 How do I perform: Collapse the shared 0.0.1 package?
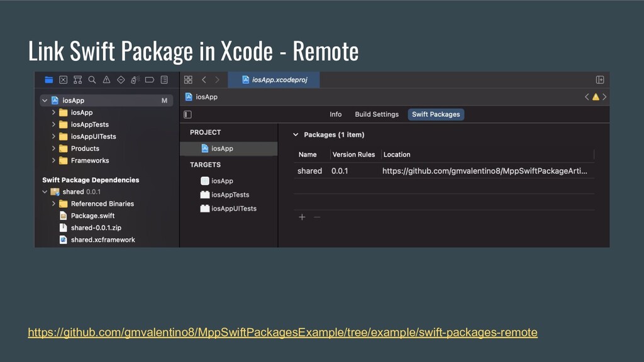(x=45, y=192)
